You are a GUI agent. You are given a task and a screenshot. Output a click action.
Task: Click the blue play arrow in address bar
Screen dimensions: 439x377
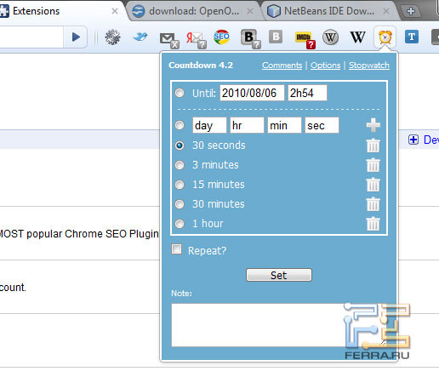(76, 37)
